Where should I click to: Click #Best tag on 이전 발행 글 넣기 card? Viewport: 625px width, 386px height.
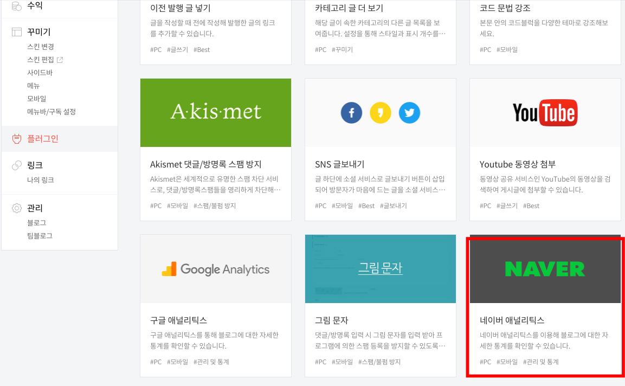point(202,50)
